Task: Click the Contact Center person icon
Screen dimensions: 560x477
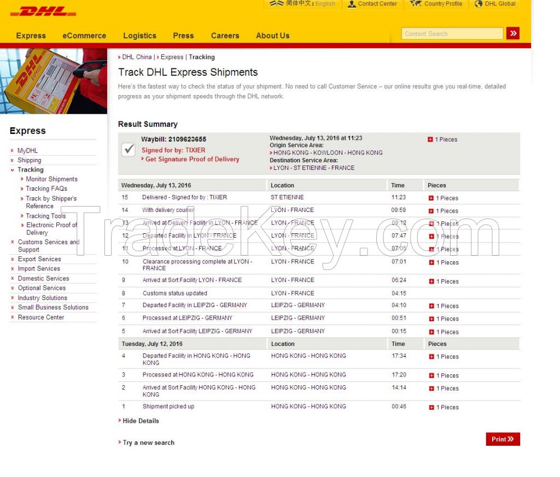Action: coord(352,4)
